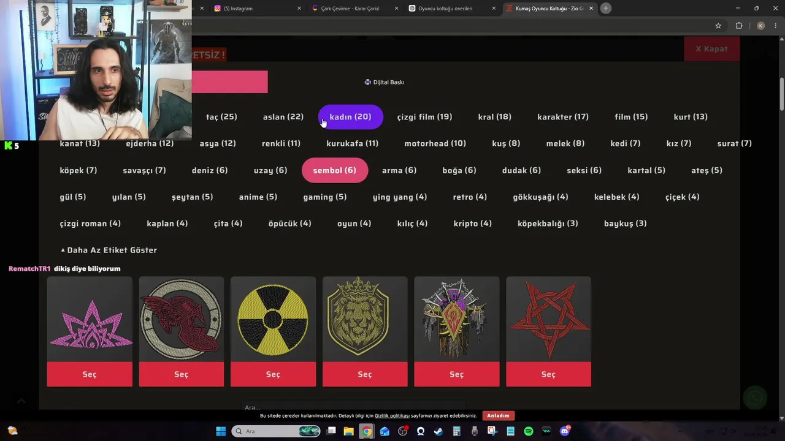Click Seç under the radiation symbol
The width and height of the screenshot is (785, 441).
(x=273, y=374)
